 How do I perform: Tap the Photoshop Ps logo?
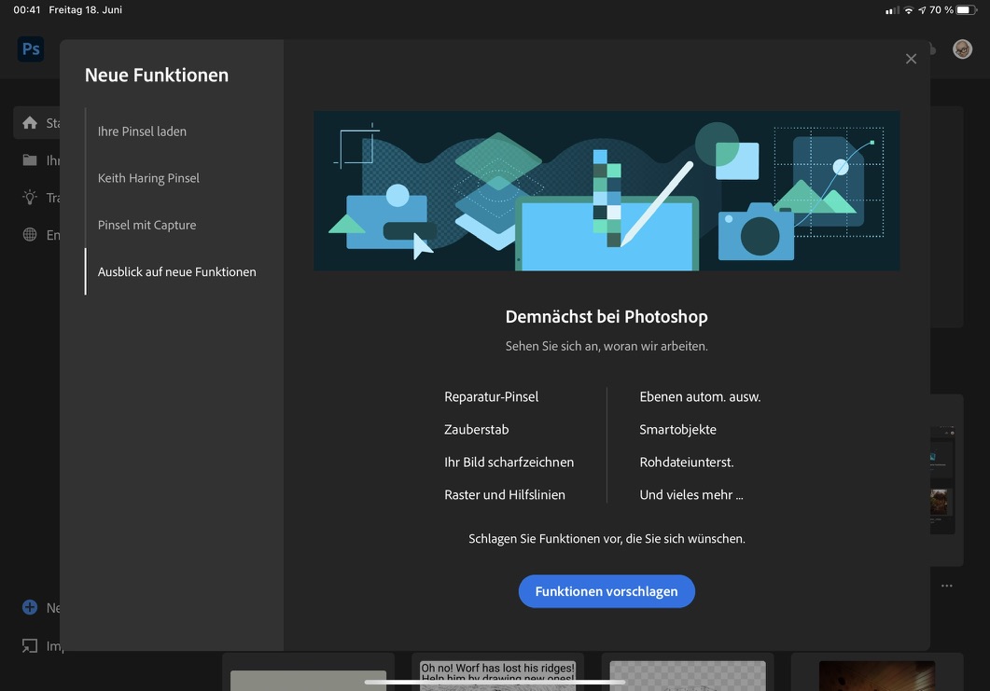click(31, 49)
